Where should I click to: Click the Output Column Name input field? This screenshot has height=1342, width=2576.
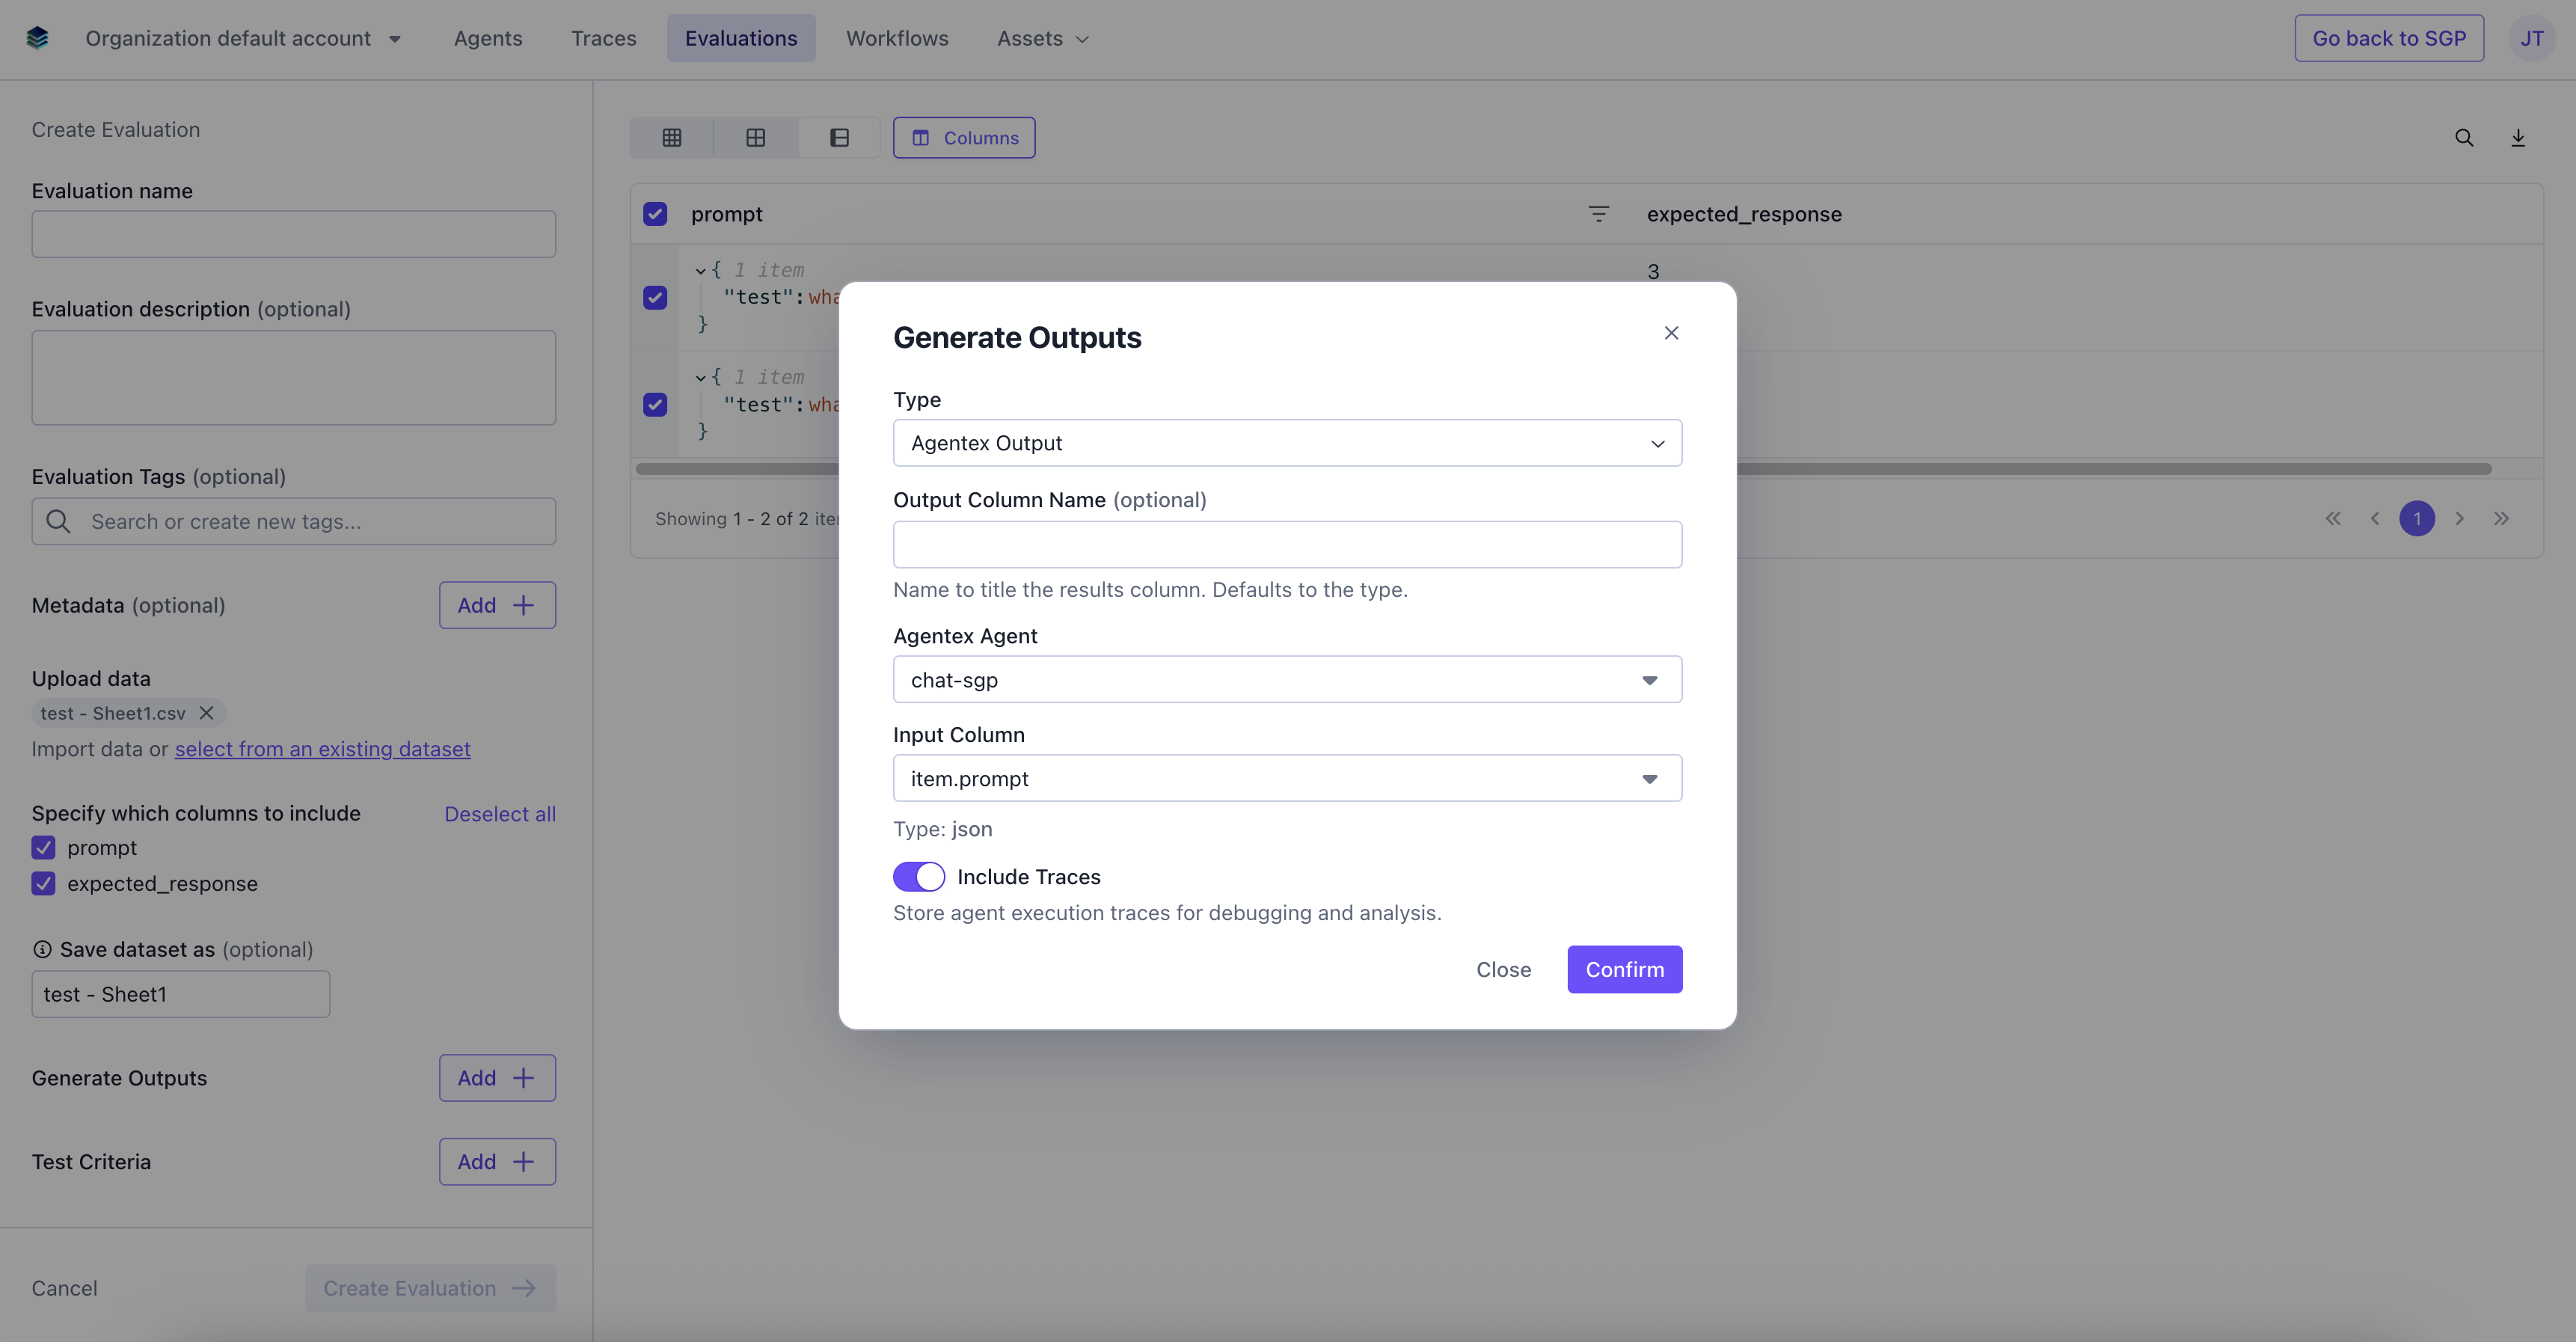(x=1287, y=545)
